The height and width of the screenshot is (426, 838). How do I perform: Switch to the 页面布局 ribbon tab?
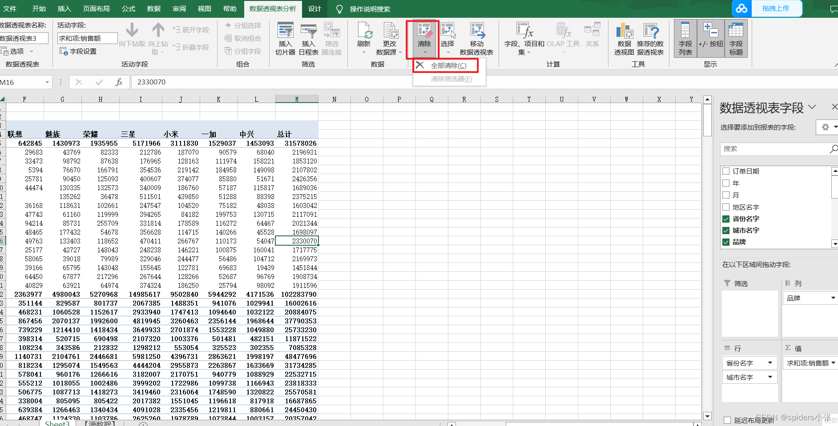tap(97, 9)
